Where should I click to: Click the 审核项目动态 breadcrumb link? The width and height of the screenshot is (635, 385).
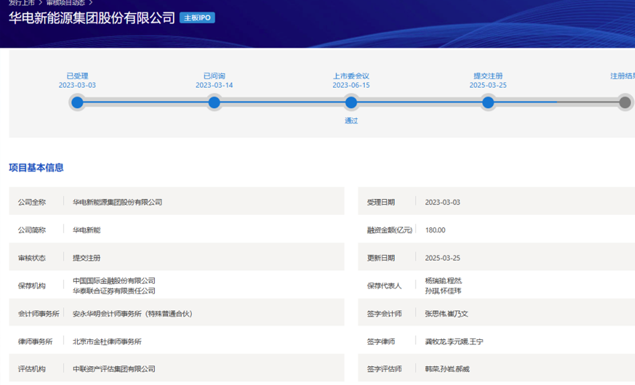coord(66,3)
